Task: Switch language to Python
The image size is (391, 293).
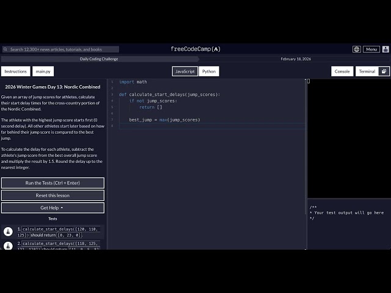Action: pos(209,71)
